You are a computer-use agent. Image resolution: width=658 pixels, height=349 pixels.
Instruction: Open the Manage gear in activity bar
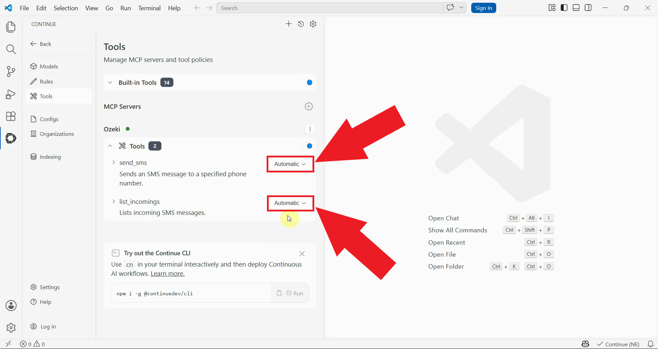(x=11, y=328)
